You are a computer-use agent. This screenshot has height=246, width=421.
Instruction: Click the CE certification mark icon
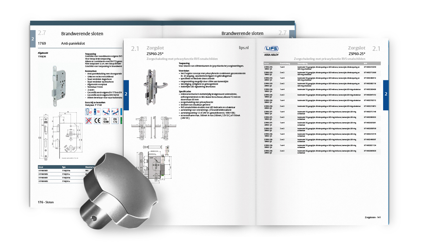(x=97, y=121)
